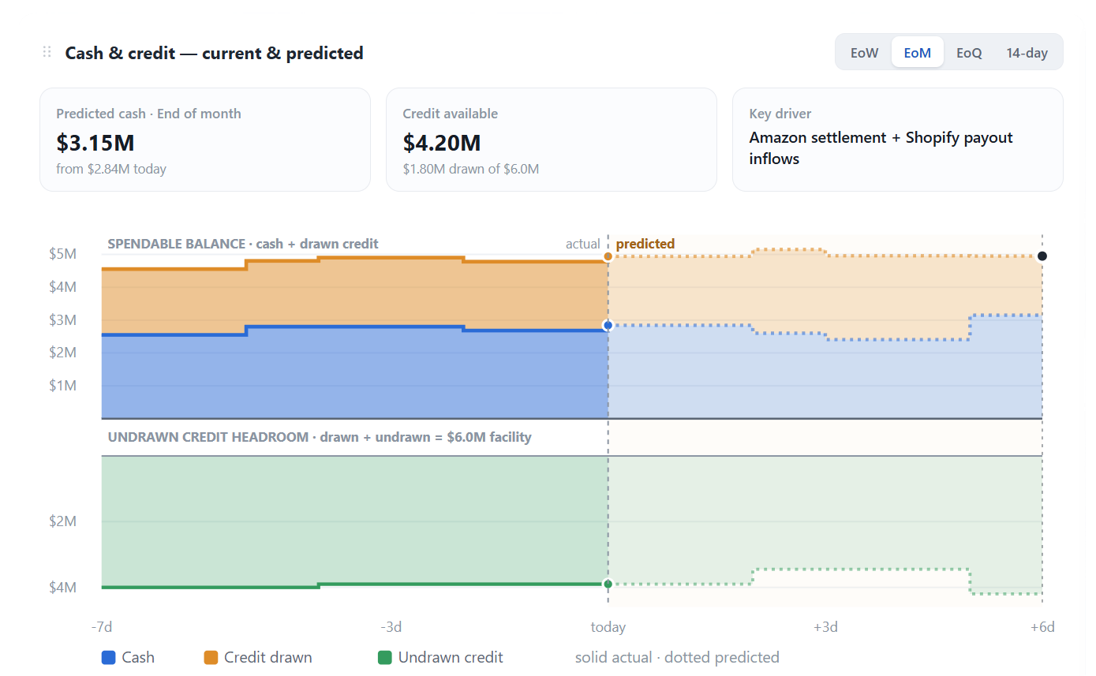1096x676 pixels.
Task: Click the Cash legend label
Action: coord(138,657)
